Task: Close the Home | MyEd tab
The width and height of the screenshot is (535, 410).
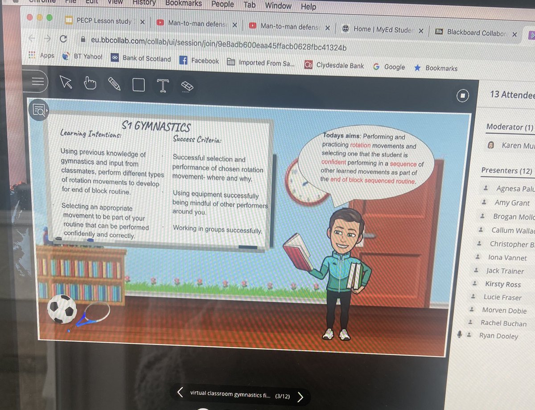Action: click(421, 30)
